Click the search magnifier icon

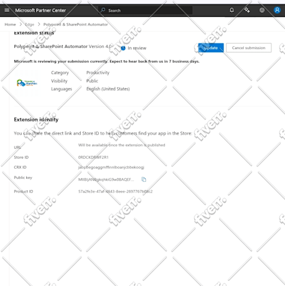pos(103,10)
